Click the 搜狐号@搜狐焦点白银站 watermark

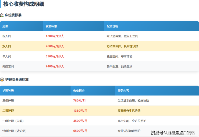(173, 132)
